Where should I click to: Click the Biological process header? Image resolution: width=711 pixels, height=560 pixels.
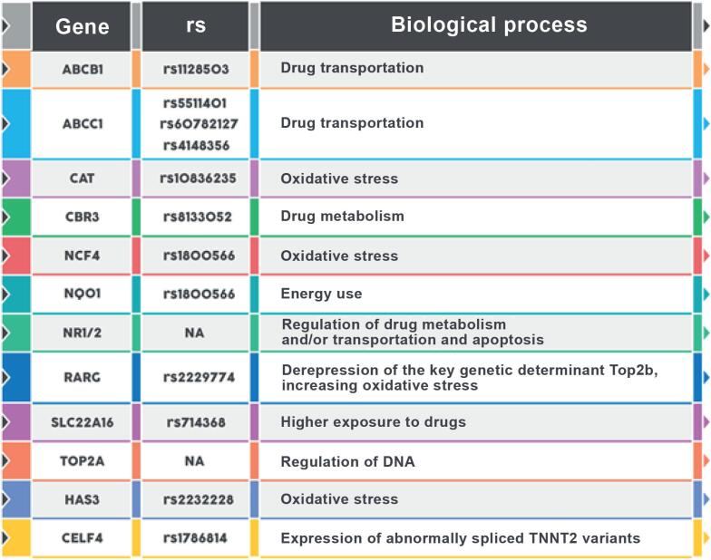tap(476, 26)
